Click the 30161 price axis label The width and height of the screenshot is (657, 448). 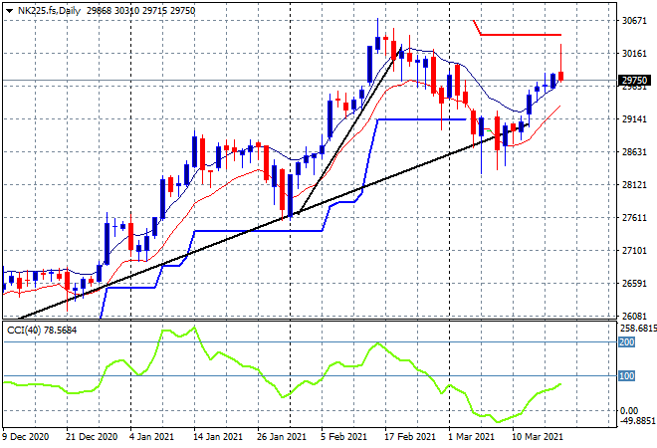pos(634,53)
